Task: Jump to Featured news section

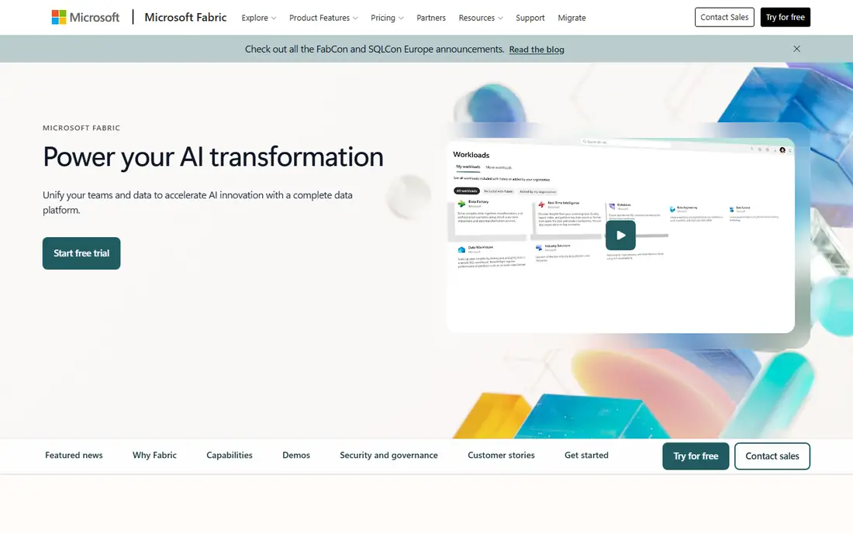Action: [74, 456]
